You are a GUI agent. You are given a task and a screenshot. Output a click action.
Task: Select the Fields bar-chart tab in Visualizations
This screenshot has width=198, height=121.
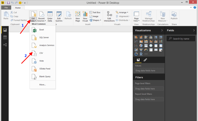click(x=138, y=60)
